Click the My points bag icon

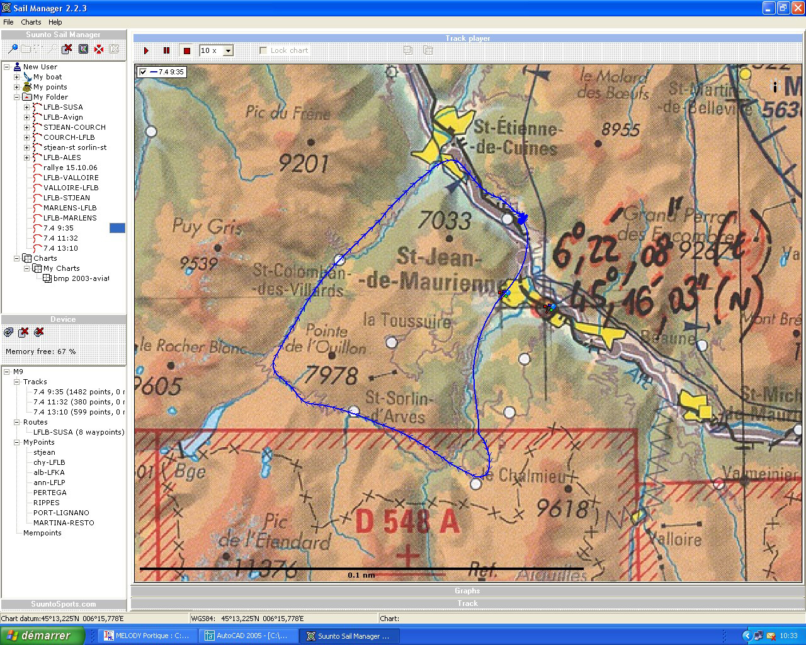(x=27, y=87)
